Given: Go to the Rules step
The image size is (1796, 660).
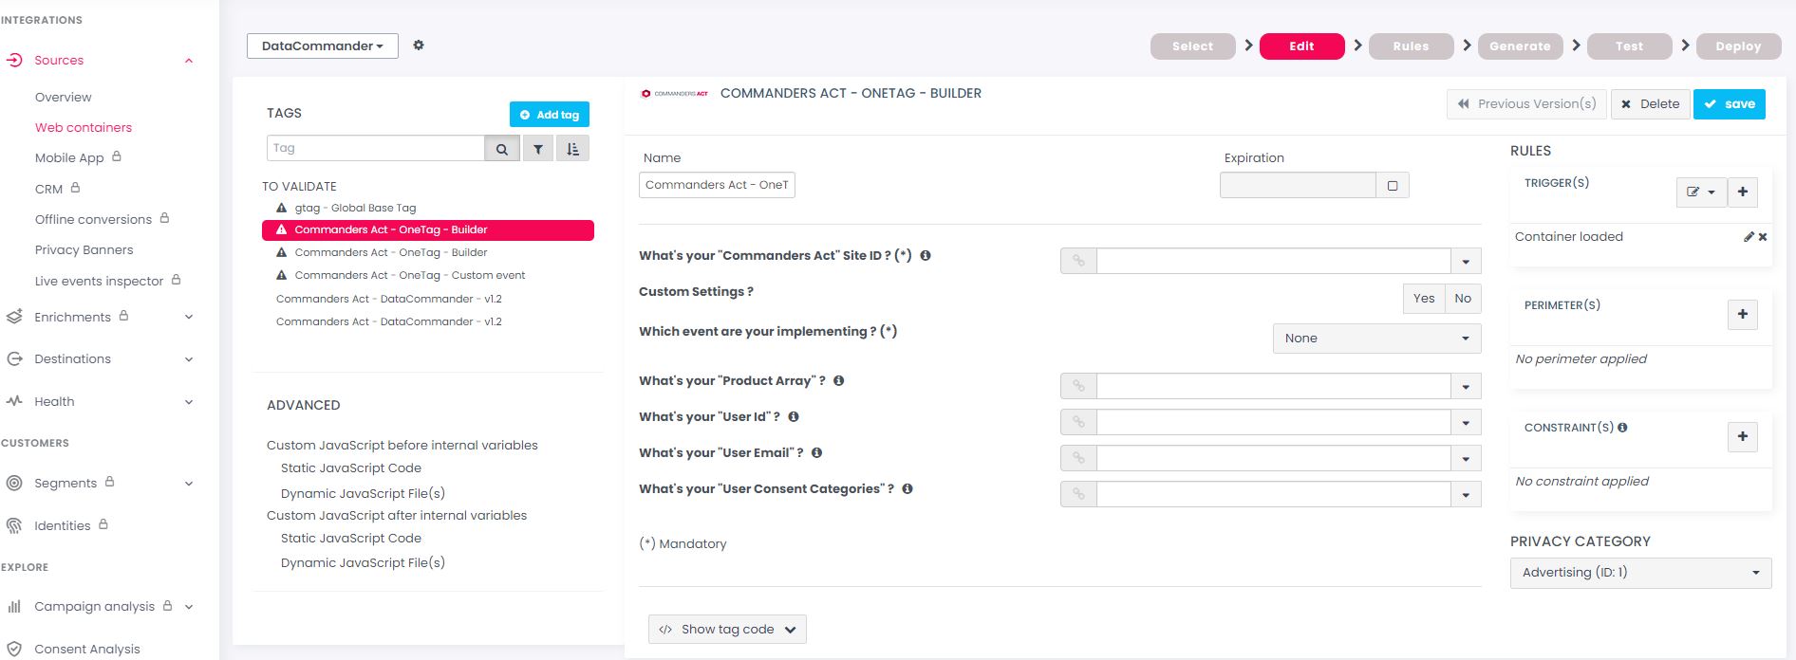Looking at the screenshot, I should [x=1412, y=46].
